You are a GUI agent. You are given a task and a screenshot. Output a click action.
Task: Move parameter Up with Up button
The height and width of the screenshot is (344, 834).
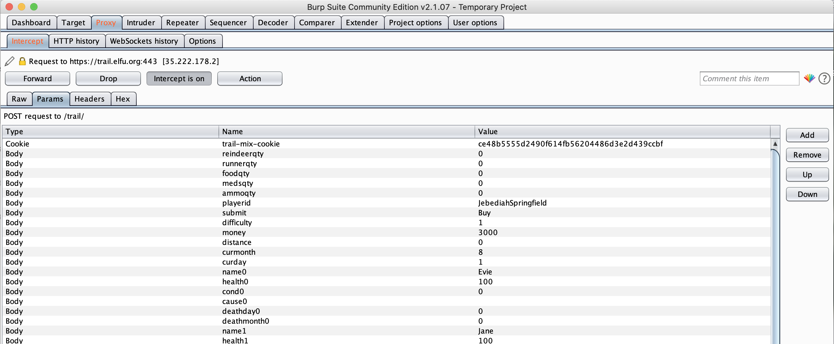(x=807, y=175)
